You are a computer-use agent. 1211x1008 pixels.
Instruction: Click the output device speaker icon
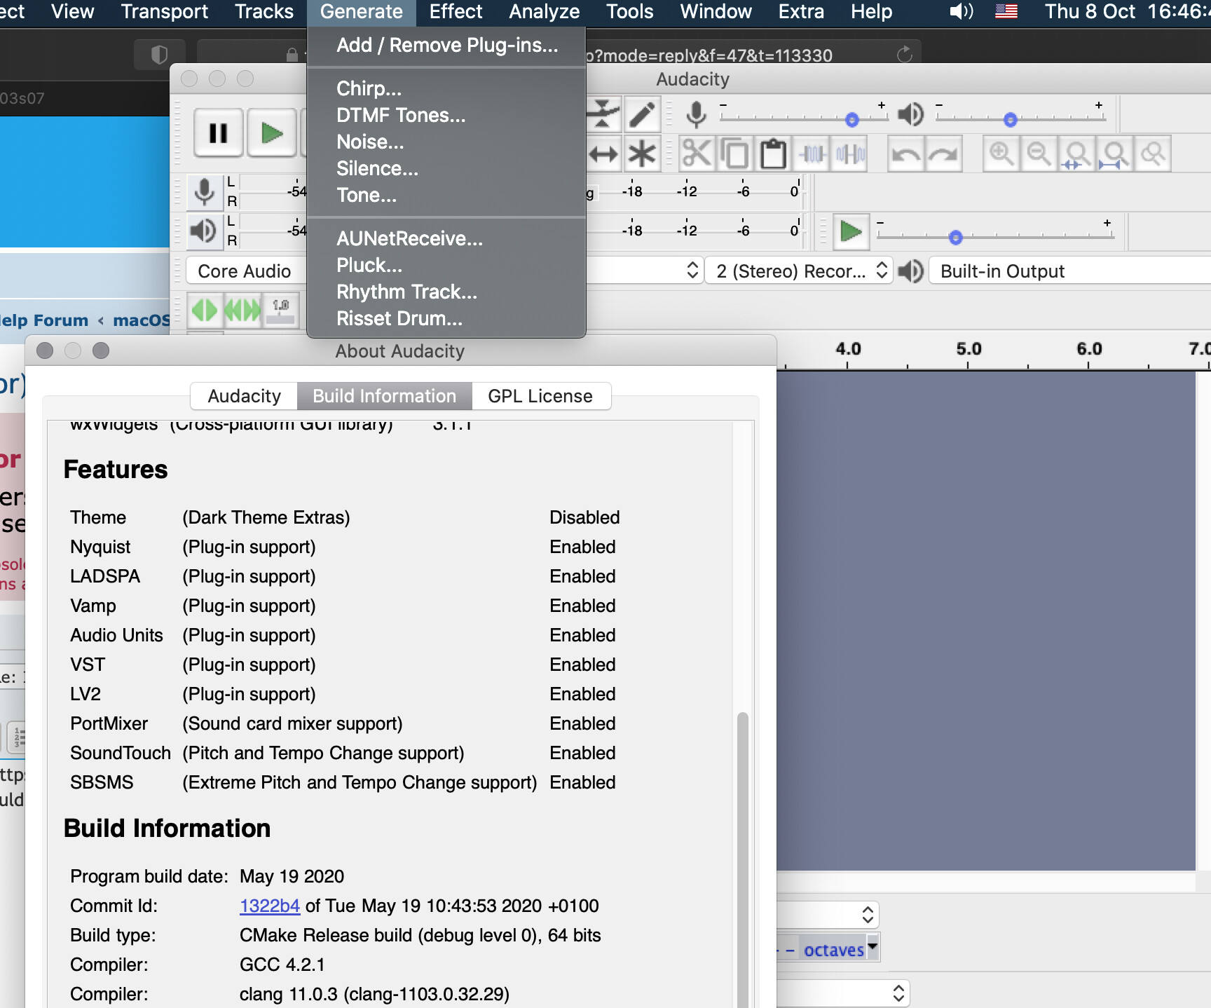(910, 271)
